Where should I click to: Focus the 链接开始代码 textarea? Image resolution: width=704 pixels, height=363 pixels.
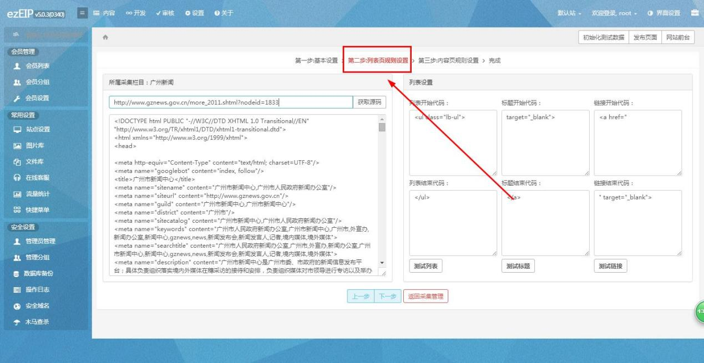point(637,143)
